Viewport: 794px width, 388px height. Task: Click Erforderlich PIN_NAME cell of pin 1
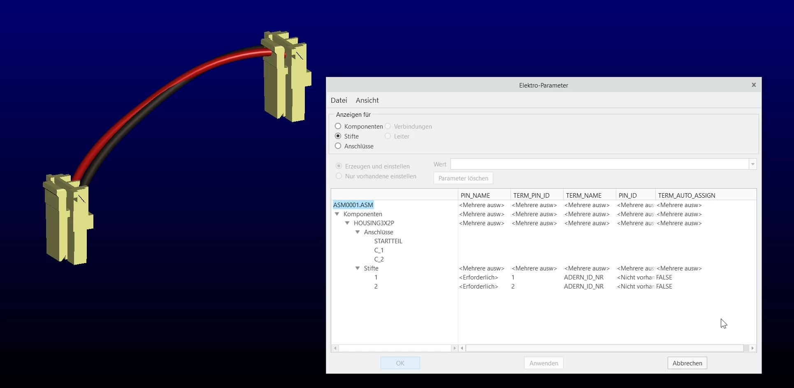click(x=478, y=277)
